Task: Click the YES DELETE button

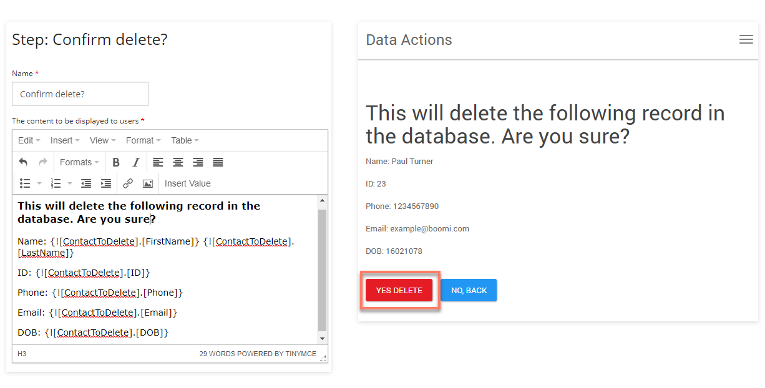Action: 399,290
